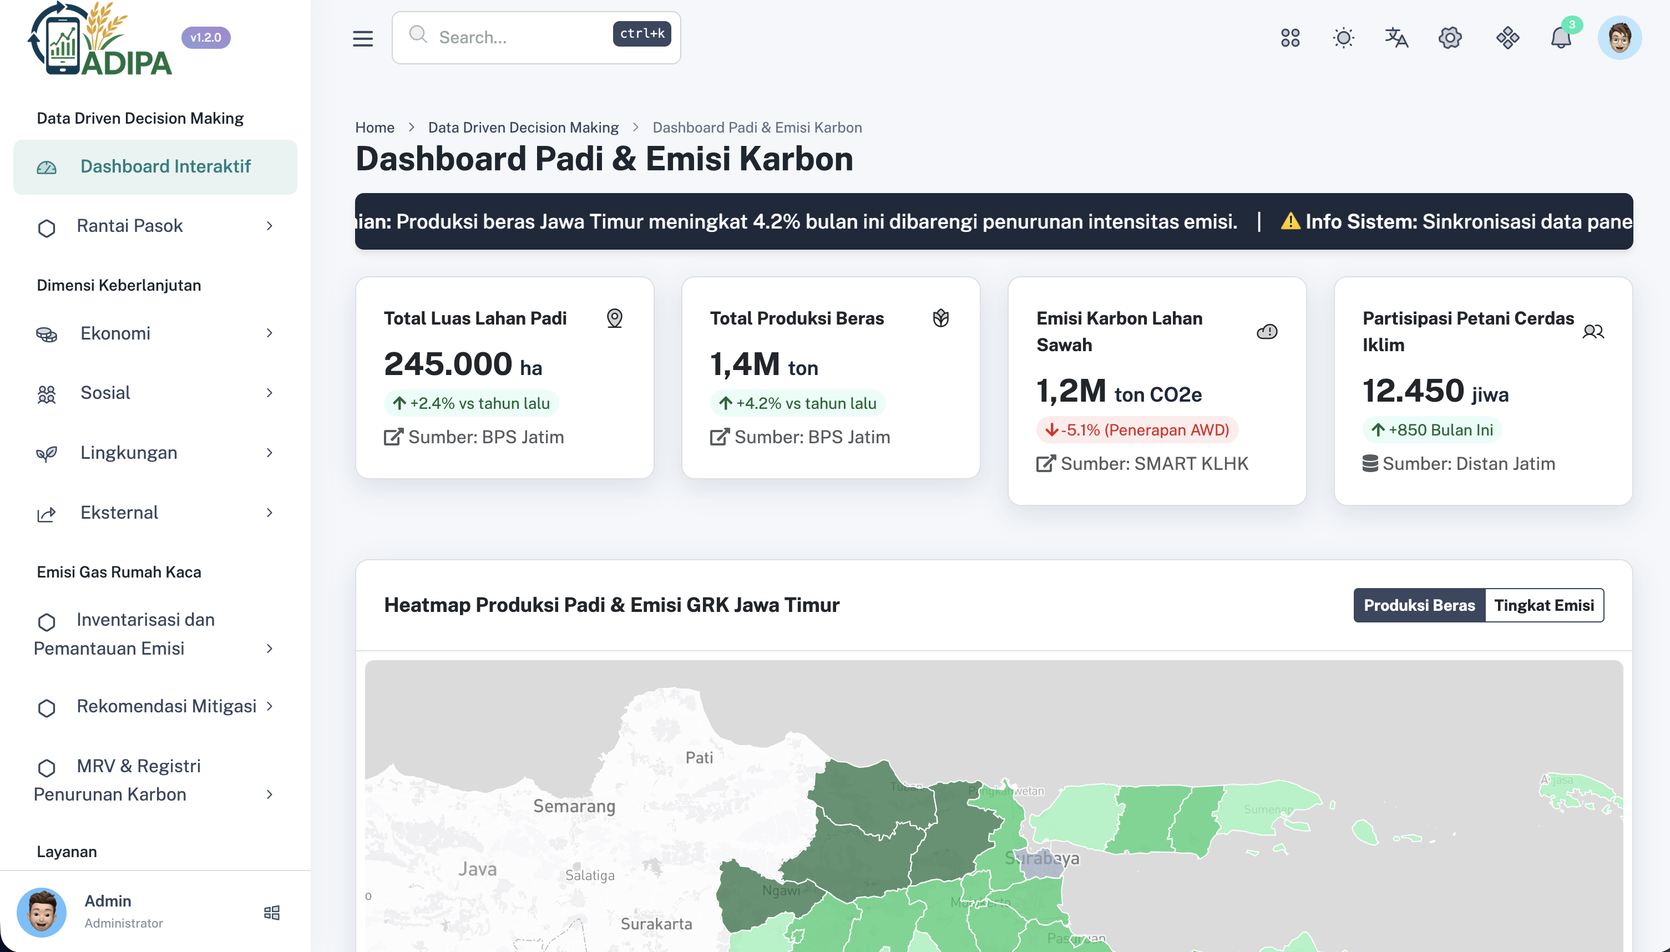This screenshot has width=1670, height=952.
Task: Switch theme with the sun icon
Action: pos(1343,38)
